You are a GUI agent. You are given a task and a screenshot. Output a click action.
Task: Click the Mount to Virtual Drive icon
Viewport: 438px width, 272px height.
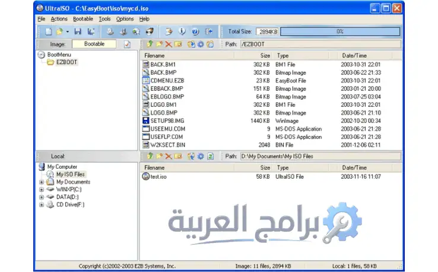[169, 31]
